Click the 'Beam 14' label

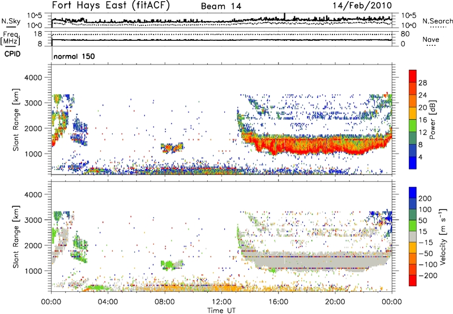tap(221, 6)
